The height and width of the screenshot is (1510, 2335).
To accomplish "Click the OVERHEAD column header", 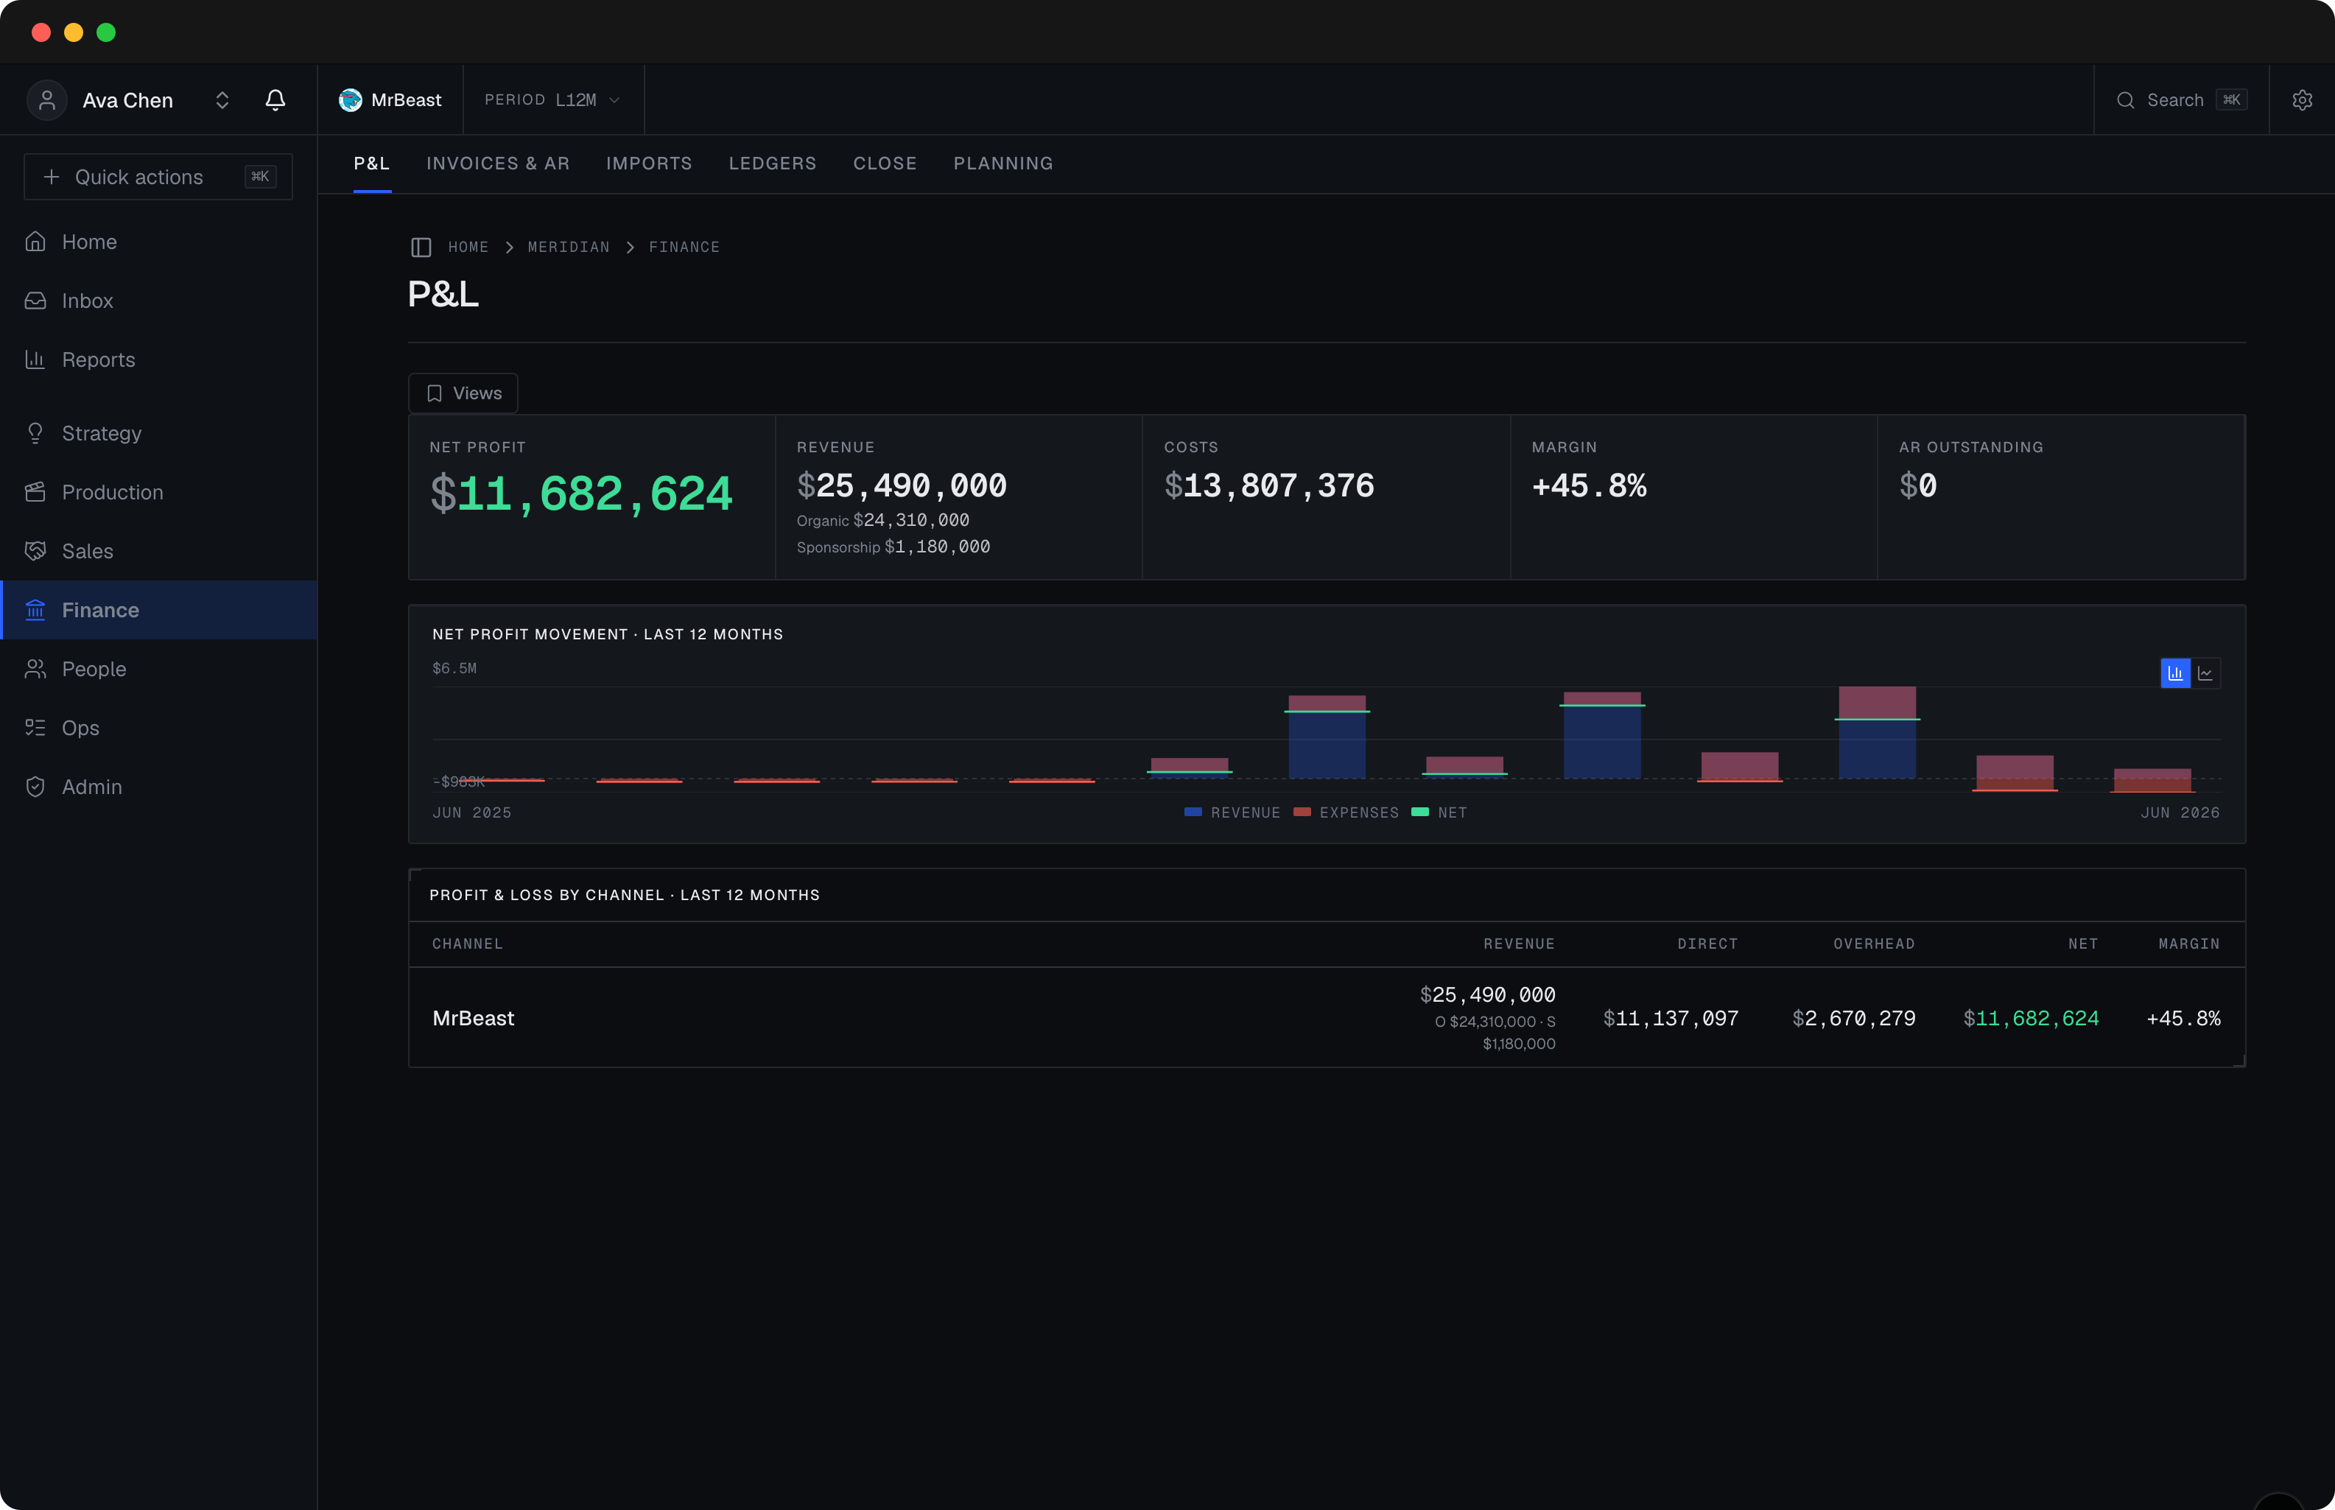I will (x=1873, y=944).
